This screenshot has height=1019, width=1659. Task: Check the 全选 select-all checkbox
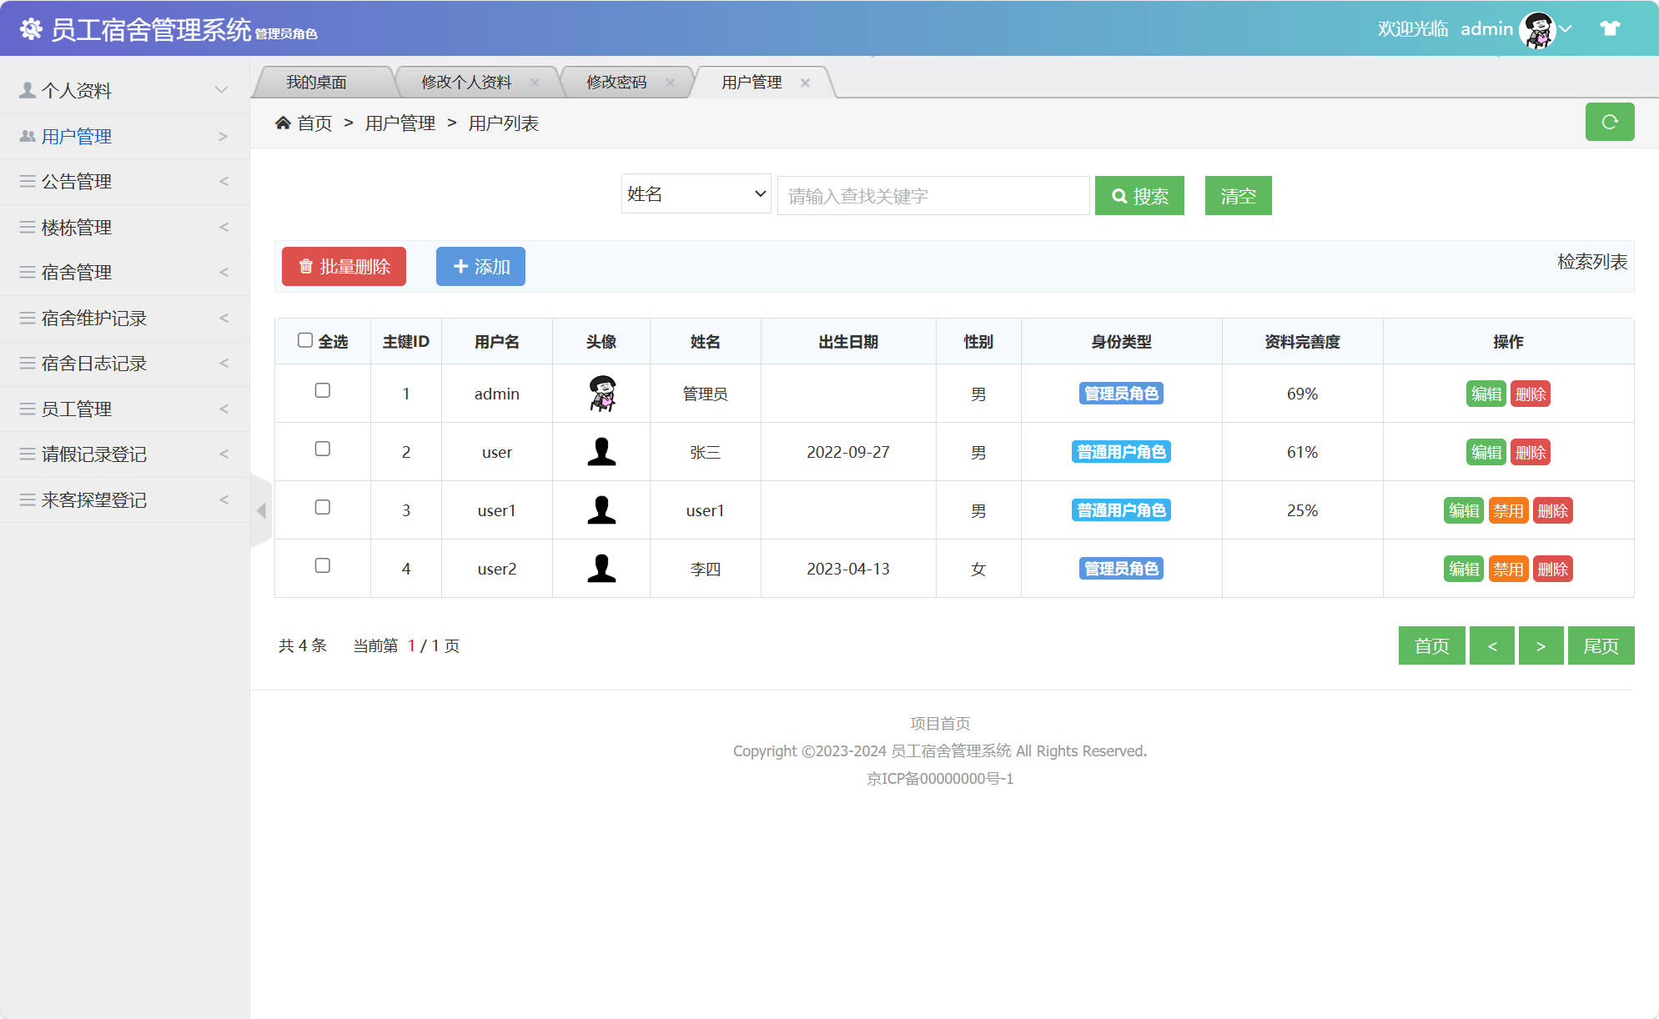pos(304,339)
